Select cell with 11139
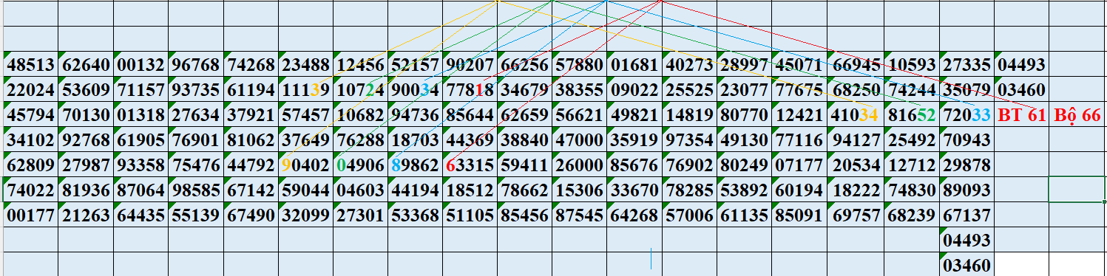The height and width of the screenshot is (276, 1107). 305,90
